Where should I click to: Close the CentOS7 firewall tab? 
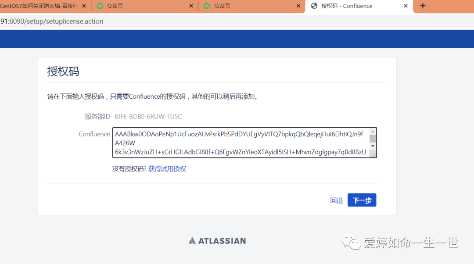point(84,6)
